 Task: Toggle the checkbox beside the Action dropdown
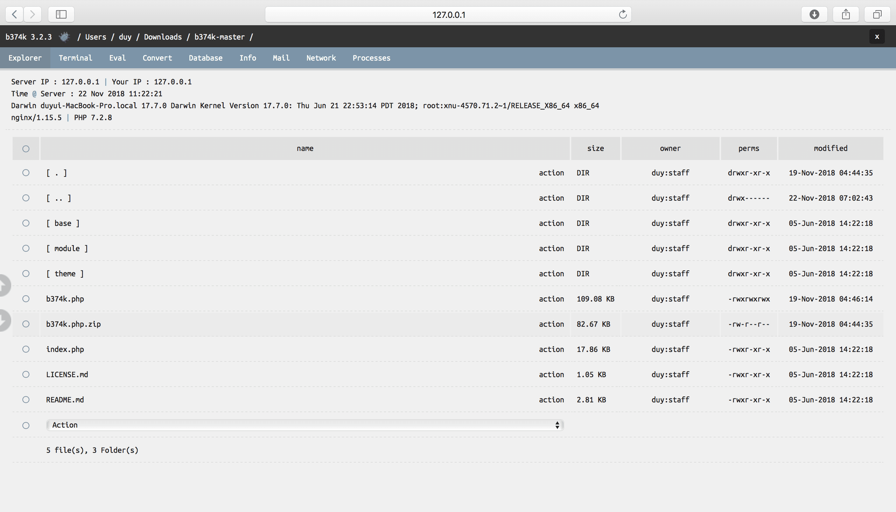pyautogui.click(x=26, y=425)
